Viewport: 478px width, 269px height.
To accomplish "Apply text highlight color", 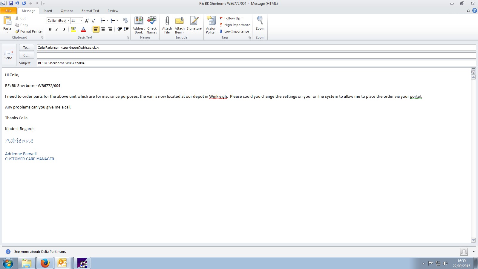I will (73, 29).
